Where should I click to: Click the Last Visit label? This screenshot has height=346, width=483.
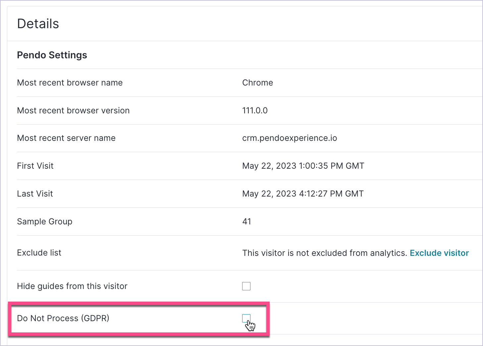35,194
